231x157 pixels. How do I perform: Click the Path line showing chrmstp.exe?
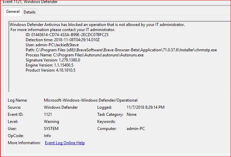tap(121, 50)
